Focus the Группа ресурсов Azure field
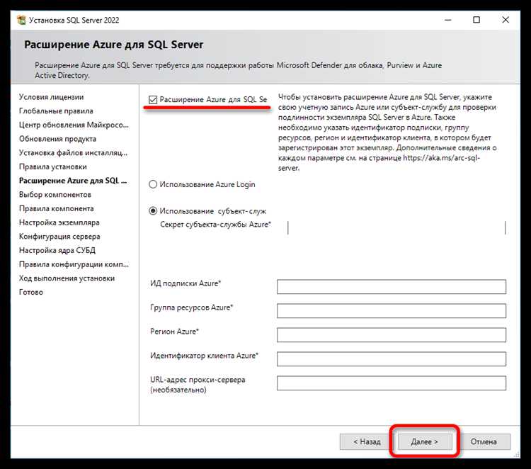Viewport: 531px width, 469px height. 391,311
